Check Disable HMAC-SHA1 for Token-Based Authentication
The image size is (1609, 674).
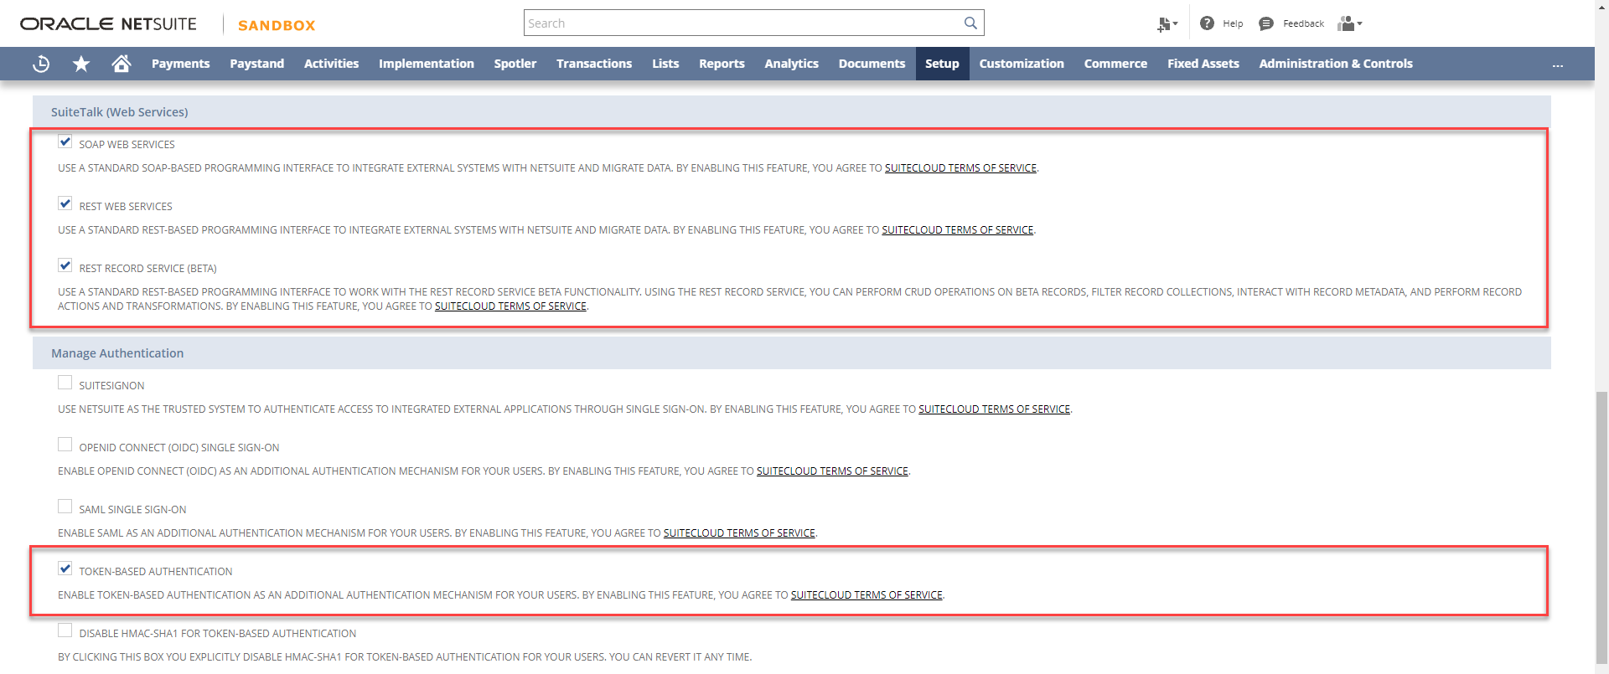click(65, 630)
